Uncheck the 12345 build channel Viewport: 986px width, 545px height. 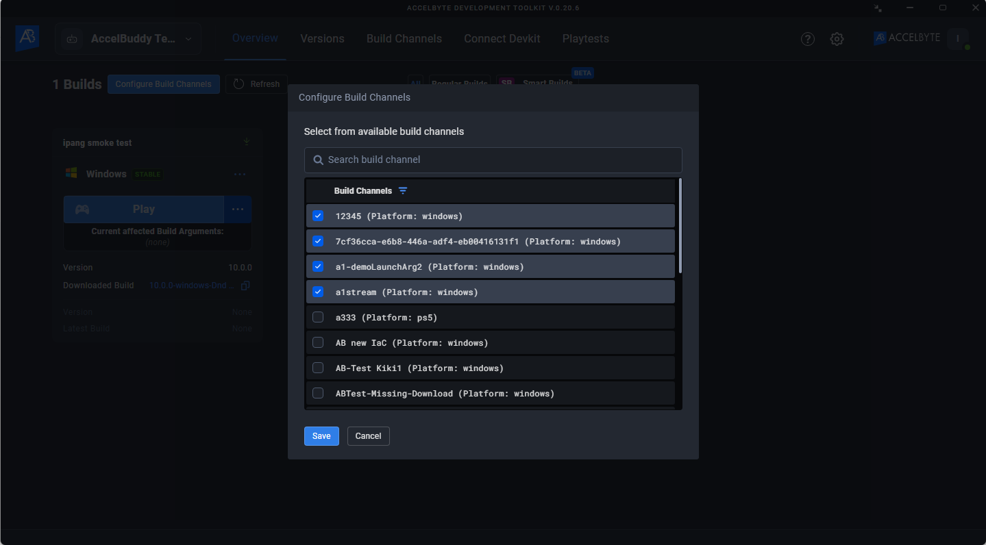click(x=318, y=216)
